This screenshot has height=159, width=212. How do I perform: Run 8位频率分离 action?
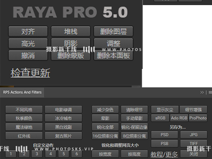(134, 136)
